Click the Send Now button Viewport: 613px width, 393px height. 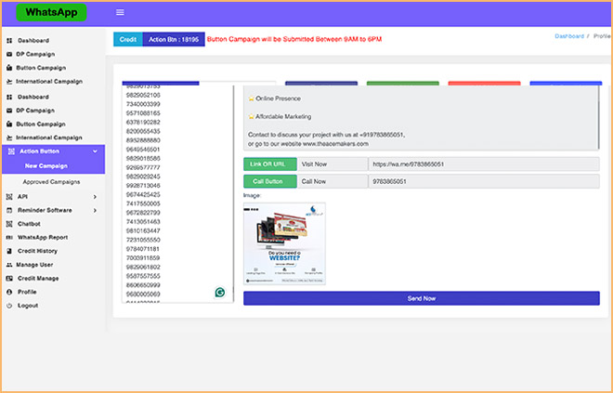point(422,298)
